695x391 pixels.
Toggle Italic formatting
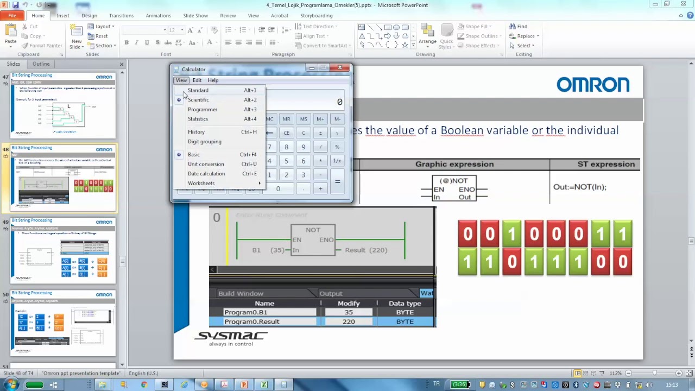(136, 42)
